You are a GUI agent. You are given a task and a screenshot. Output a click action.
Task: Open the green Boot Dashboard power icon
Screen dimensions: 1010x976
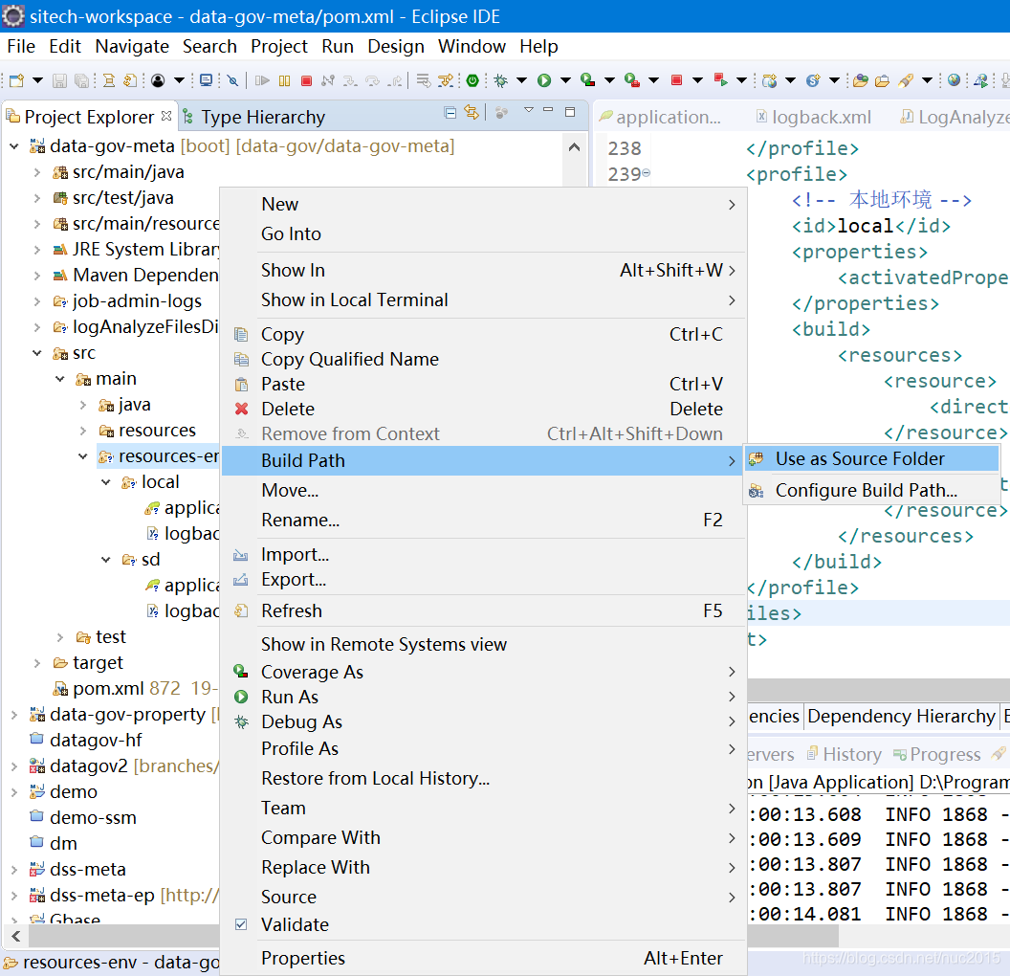click(x=472, y=80)
